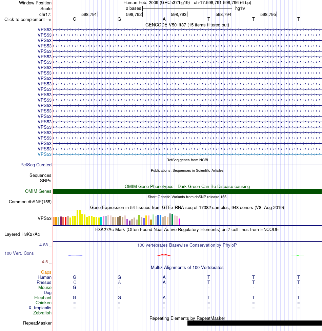Screen dimensions: 322x331
Task: Click the hg19 text beside scale bar
Action: pyautogui.click(x=240, y=8)
